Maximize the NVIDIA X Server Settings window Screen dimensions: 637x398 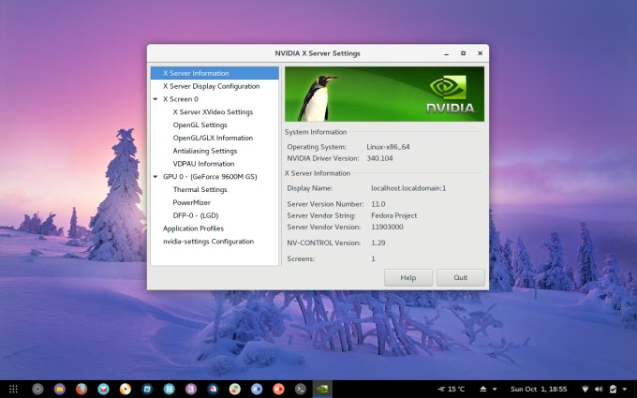(x=463, y=53)
